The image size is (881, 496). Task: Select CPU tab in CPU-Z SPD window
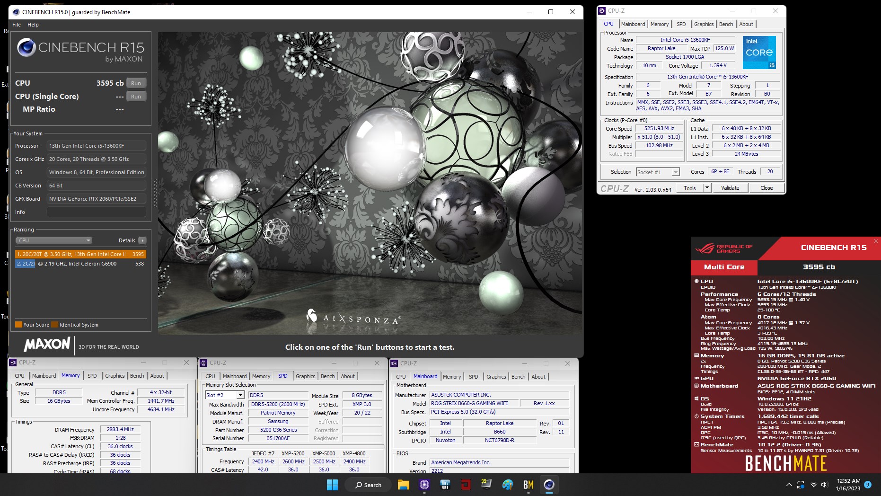pyautogui.click(x=211, y=376)
